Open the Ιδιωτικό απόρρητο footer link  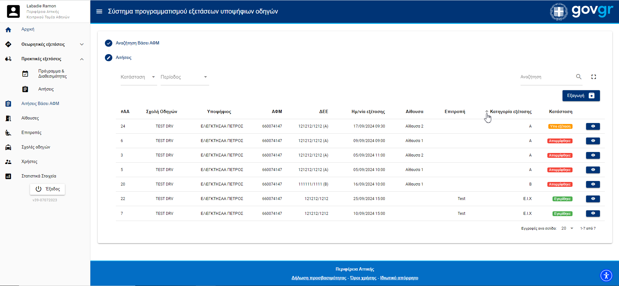[x=399, y=278]
